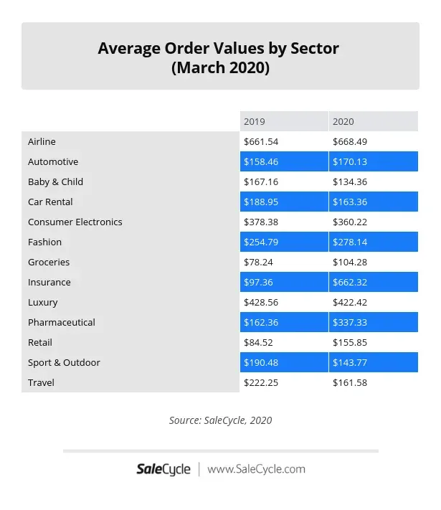The image size is (441, 510).
Task: Click the Groceries row label
Action: pos(49,262)
